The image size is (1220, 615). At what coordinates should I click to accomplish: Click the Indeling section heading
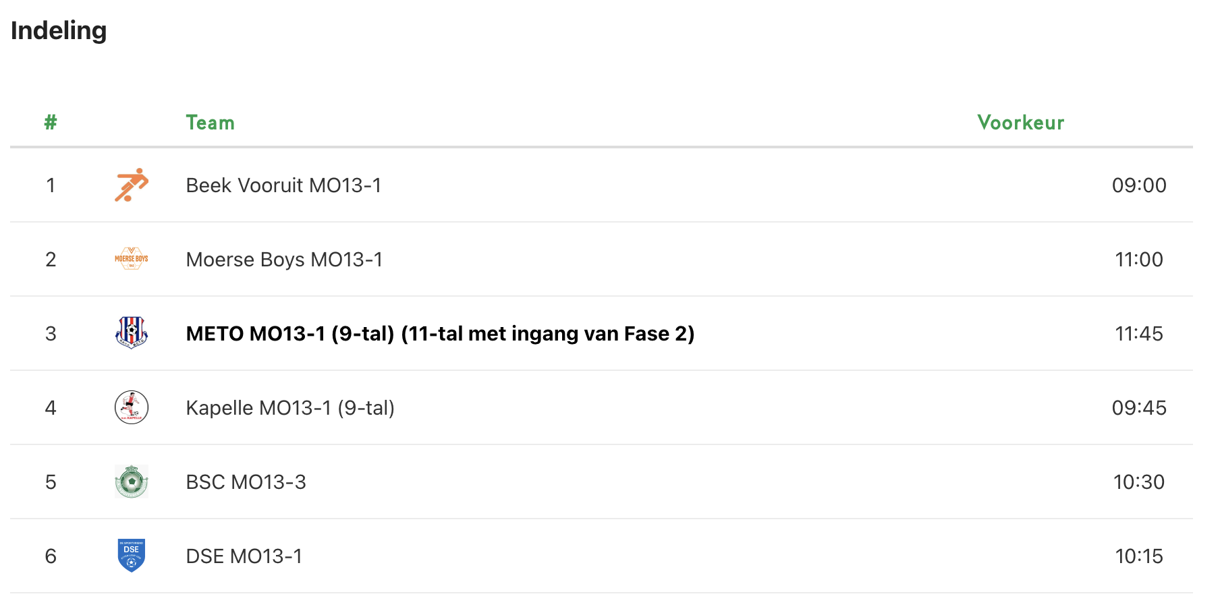[59, 31]
